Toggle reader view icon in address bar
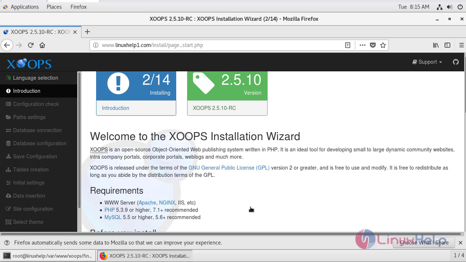The image size is (466, 262). [348, 45]
